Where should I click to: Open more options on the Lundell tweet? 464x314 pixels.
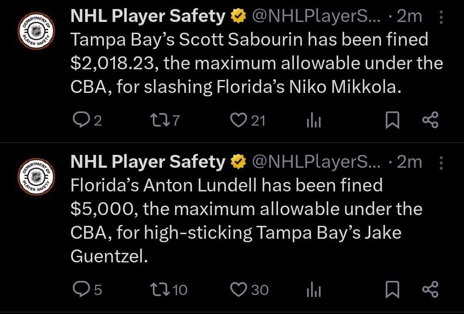(x=441, y=163)
